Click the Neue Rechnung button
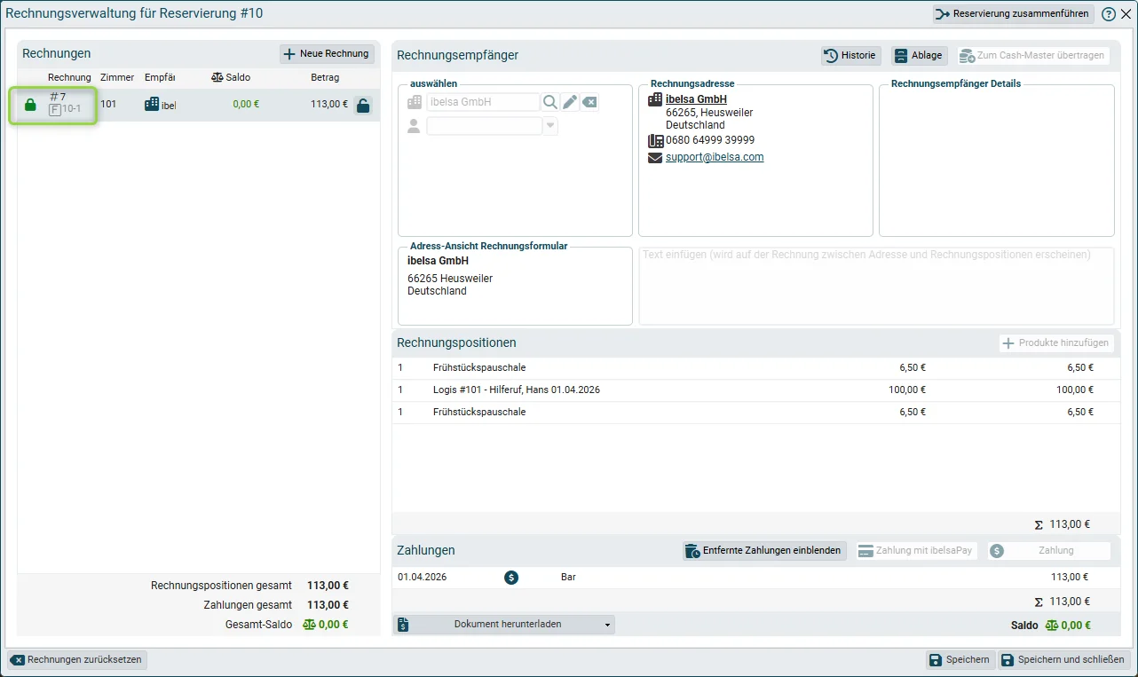1138x677 pixels. 327,54
